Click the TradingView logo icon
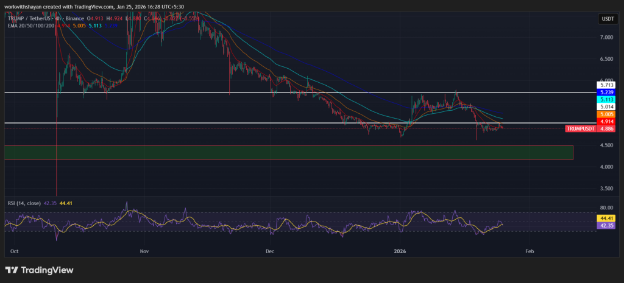Screen dimensions: 624x283 (x=12, y=270)
